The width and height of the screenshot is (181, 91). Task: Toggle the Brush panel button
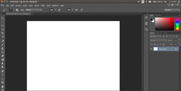point(17,10)
